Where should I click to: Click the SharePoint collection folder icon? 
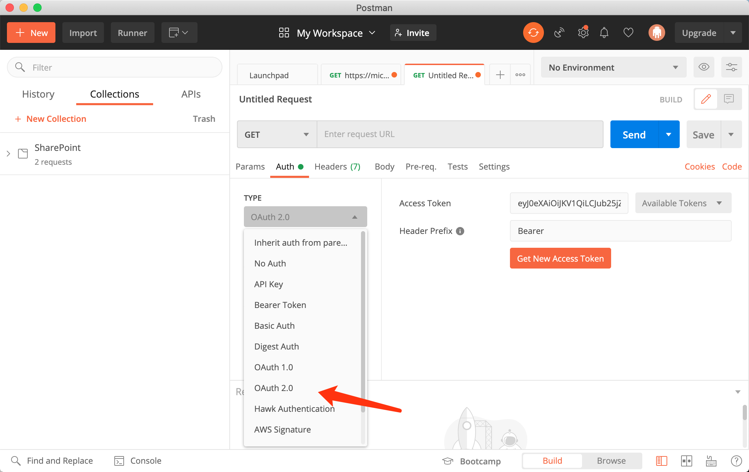pyautogui.click(x=23, y=154)
